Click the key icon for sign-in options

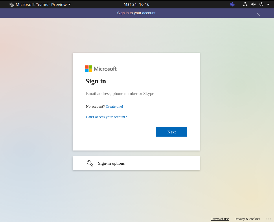(90, 163)
